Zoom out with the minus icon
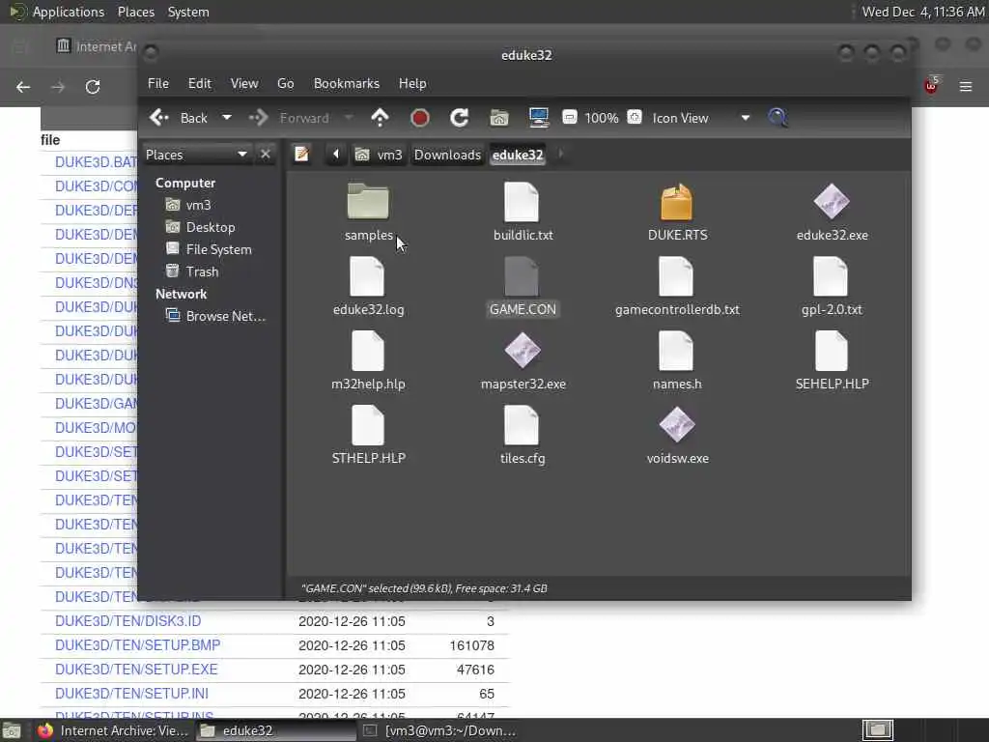The image size is (989, 742). [x=570, y=117]
